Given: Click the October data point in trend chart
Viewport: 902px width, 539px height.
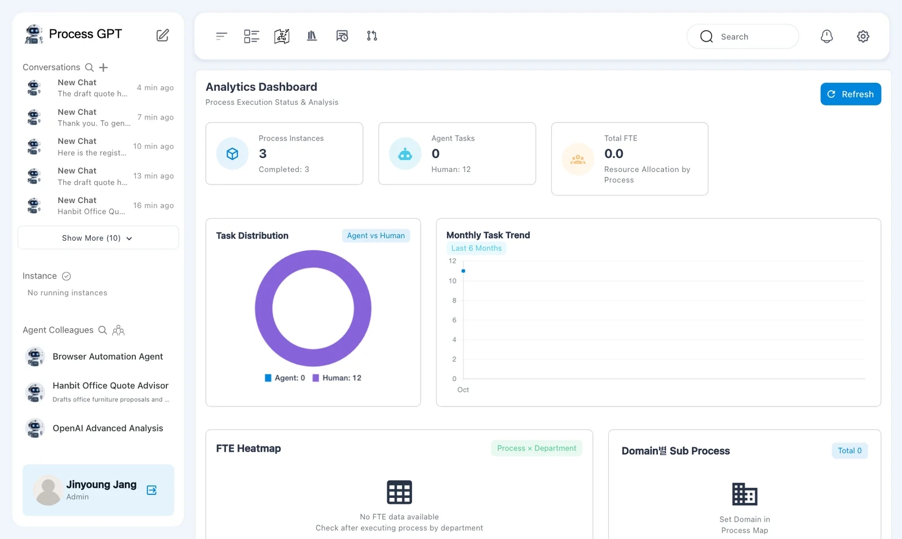Looking at the screenshot, I should coord(463,271).
